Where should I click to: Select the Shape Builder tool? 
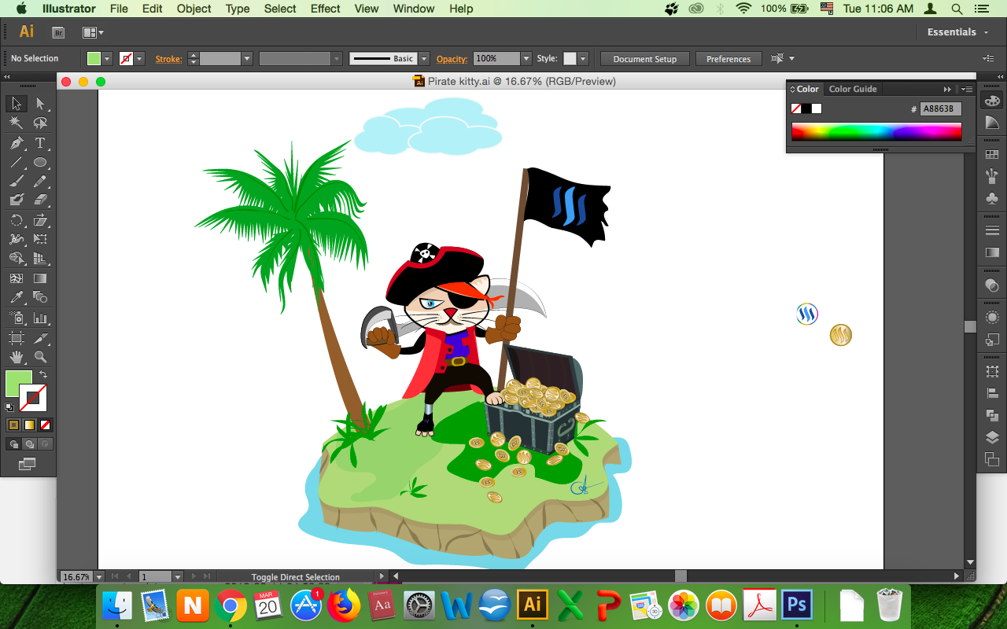click(16, 259)
